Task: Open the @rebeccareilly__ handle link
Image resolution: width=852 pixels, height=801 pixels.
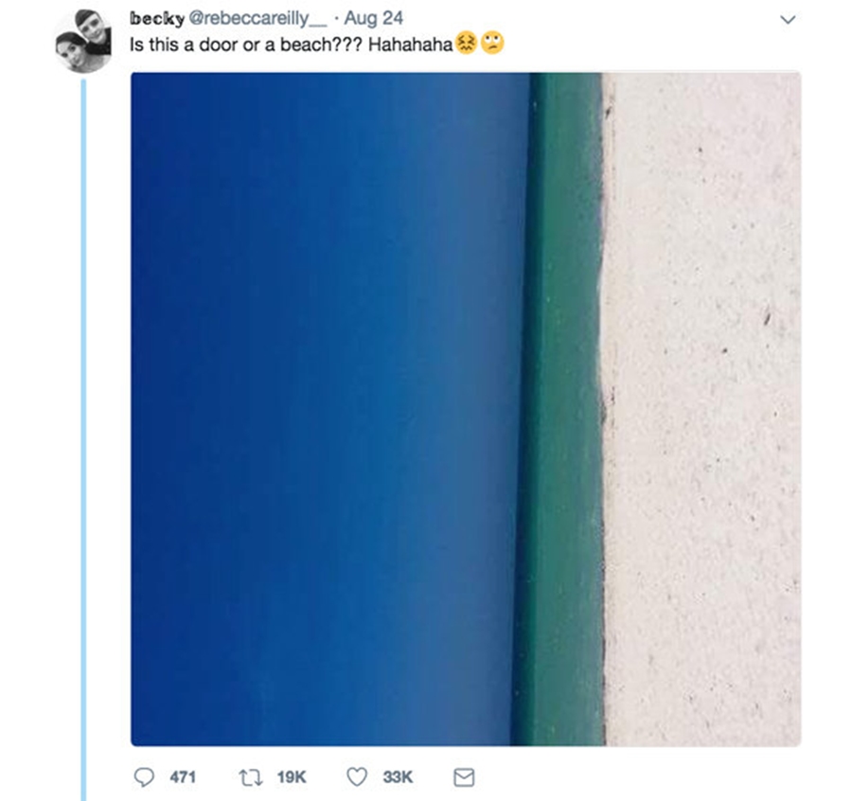Action: pos(257,19)
